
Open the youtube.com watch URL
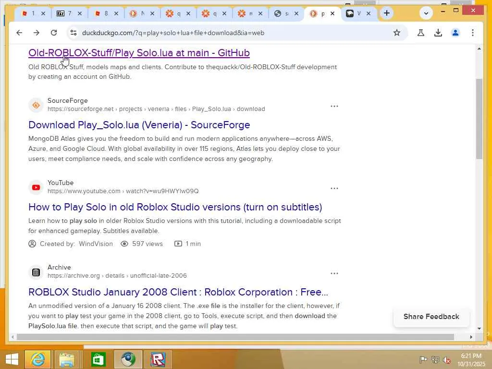tap(123, 191)
